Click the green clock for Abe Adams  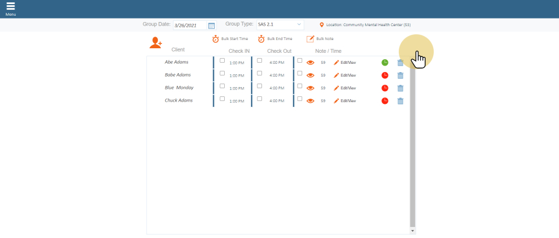[385, 63]
